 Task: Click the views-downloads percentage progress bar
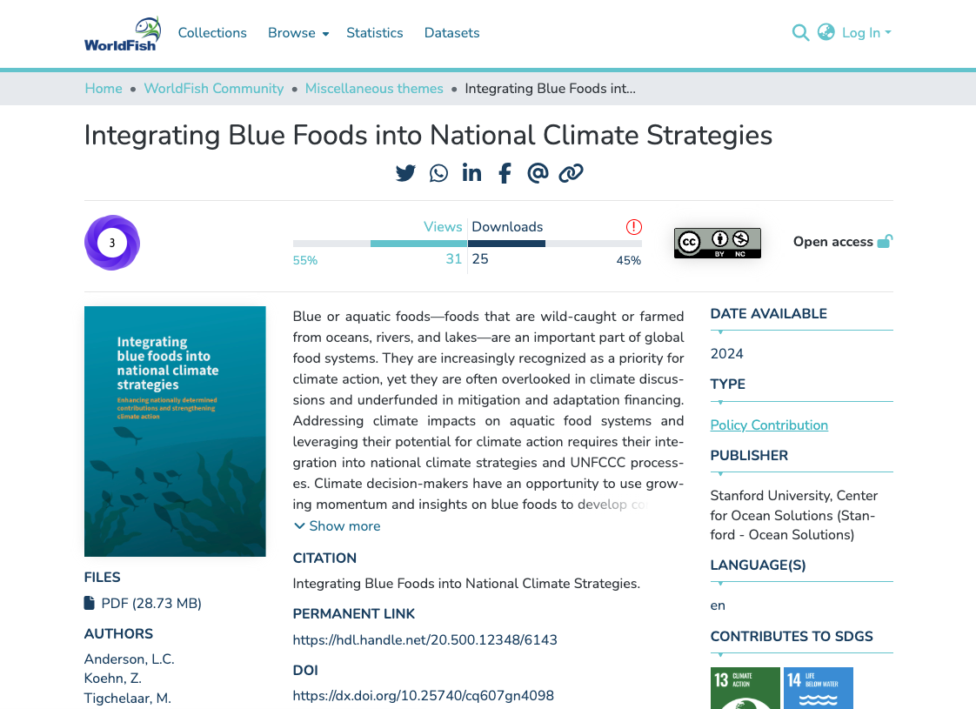467,244
